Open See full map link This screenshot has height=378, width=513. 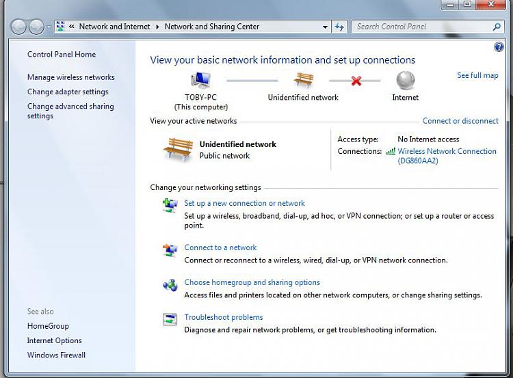pyautogui.click(x=477, y=75)
